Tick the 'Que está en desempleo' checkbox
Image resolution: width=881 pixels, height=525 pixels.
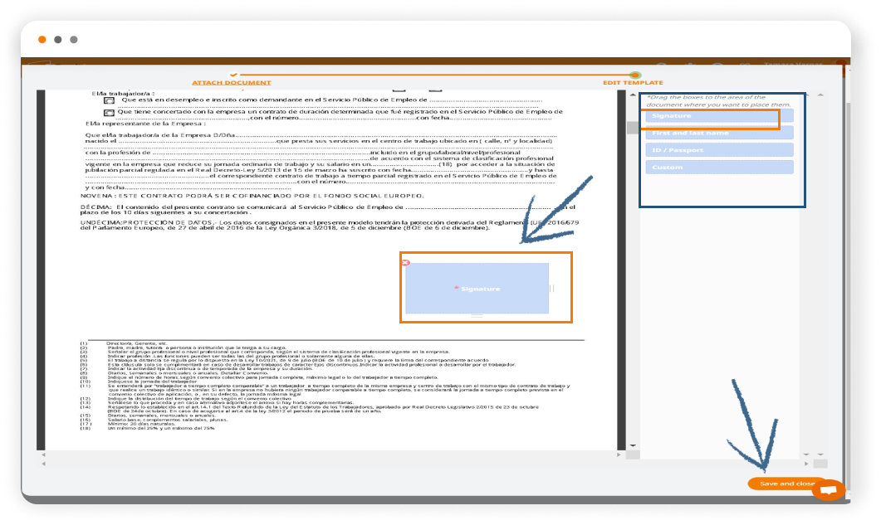(109, 100)
